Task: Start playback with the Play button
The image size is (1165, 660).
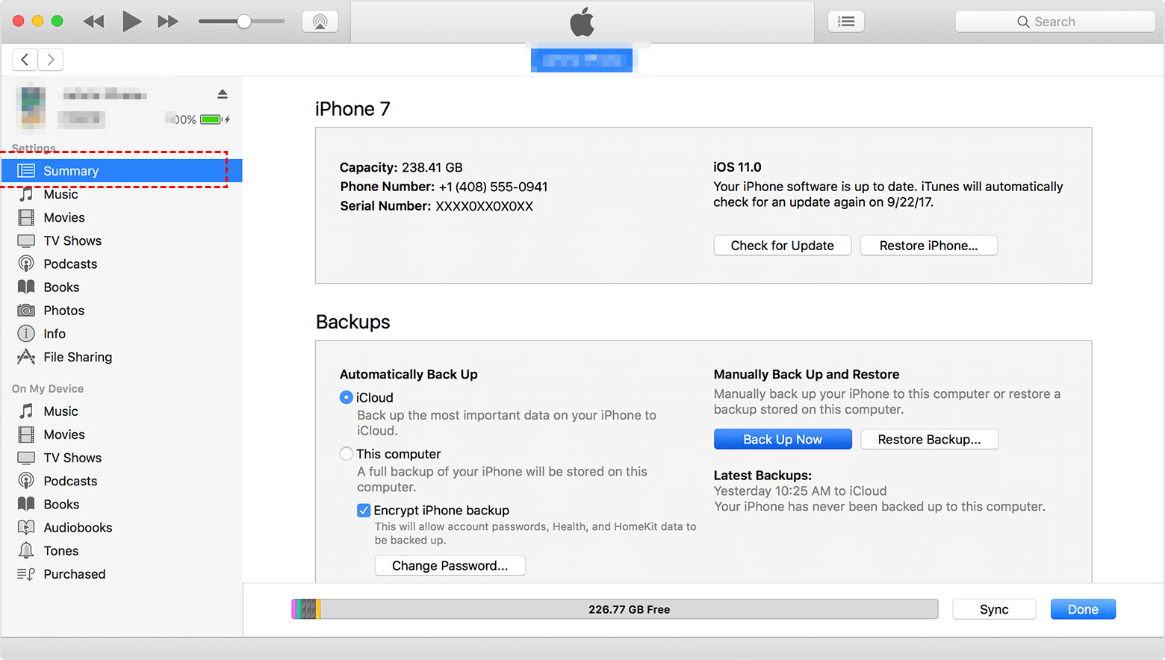Action: click(x=131, y=22)
